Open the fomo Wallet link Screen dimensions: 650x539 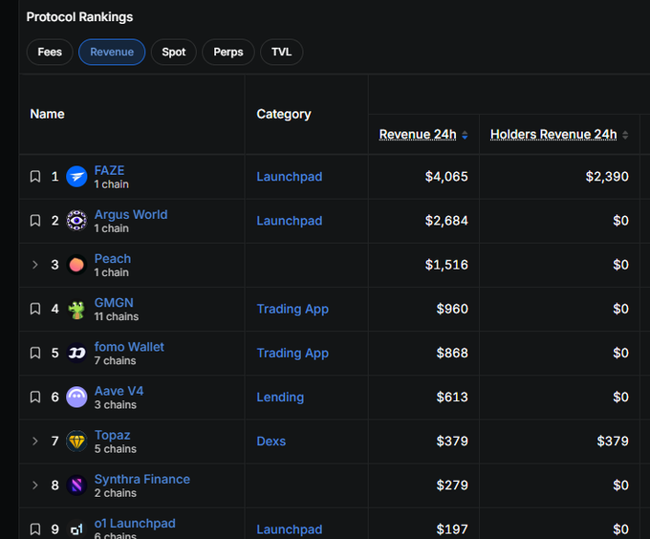pyautogui.click(x=129, y=347)
